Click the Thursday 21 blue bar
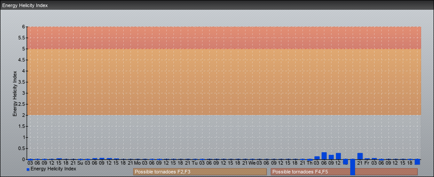Viewport: 434px width, 177px height. [x=360, y=156]
